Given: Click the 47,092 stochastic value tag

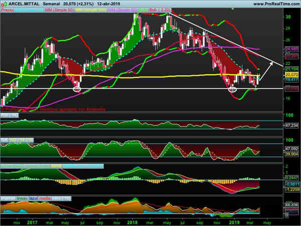Looking at the screenshot, I should click(291, 149).
